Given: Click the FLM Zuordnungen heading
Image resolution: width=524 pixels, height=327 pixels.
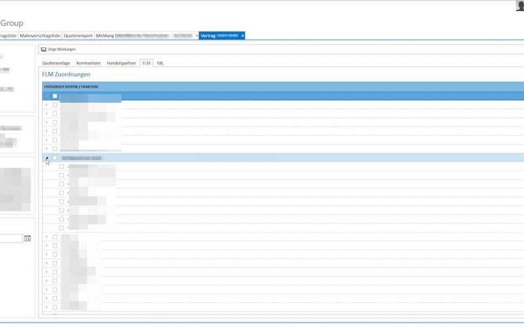Looking at the screenshot, I should pyautogui.click(x=66, y=75).
